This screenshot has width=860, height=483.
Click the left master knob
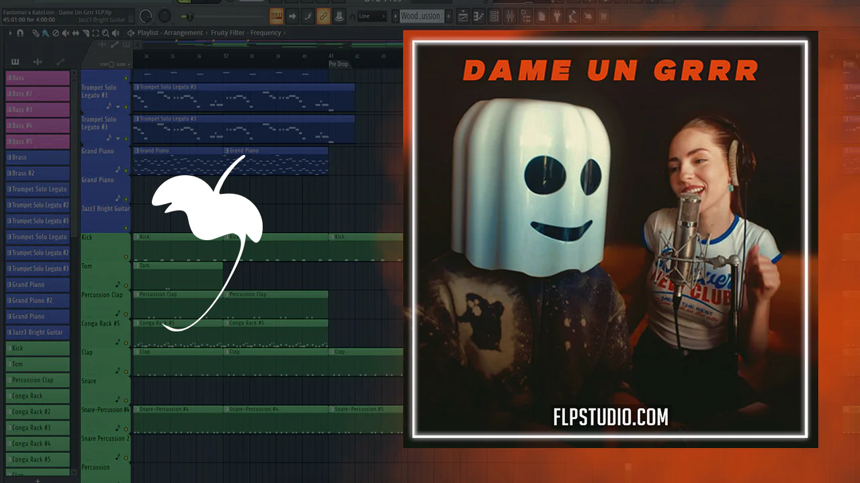tap(146, 16)
